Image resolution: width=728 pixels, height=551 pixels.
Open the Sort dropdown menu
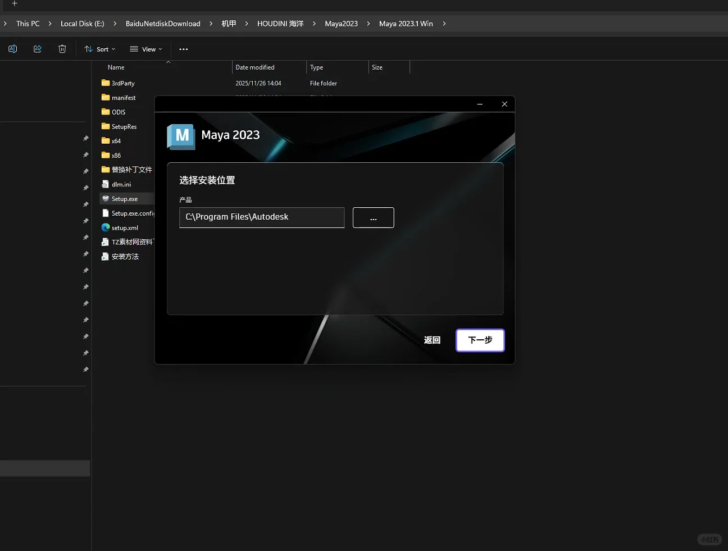(100, 49)
